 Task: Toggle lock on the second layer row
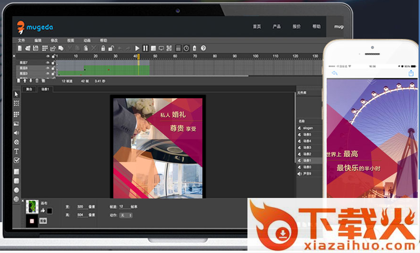(x=53, y=68)
